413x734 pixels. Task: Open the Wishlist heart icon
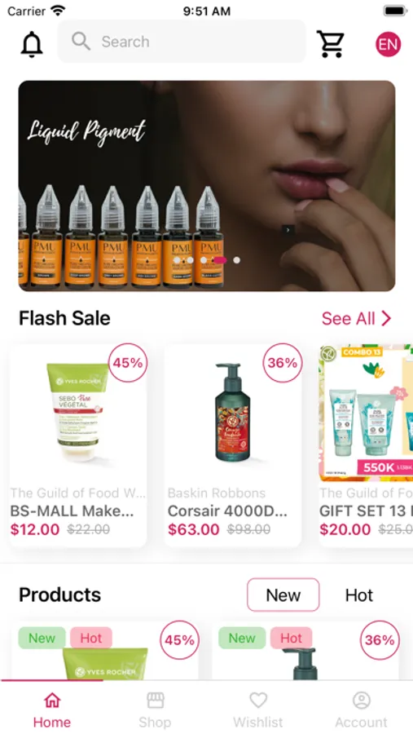point(258,701)
